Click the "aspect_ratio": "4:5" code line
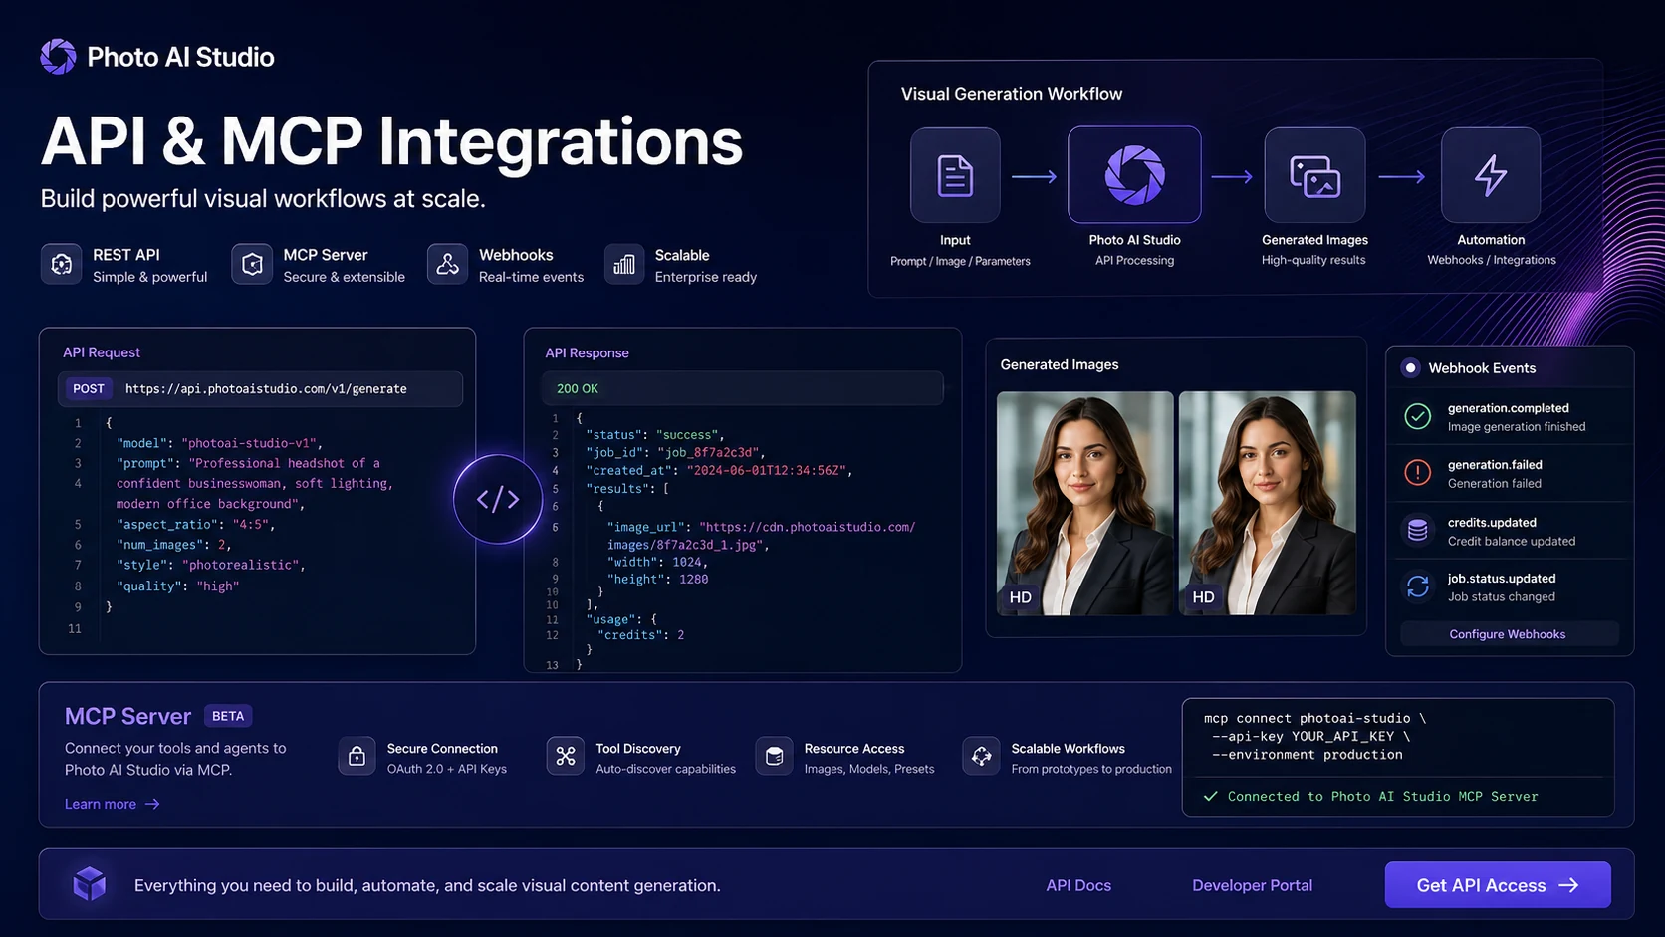The image size is (1665, 937). (x=195, y=524)
